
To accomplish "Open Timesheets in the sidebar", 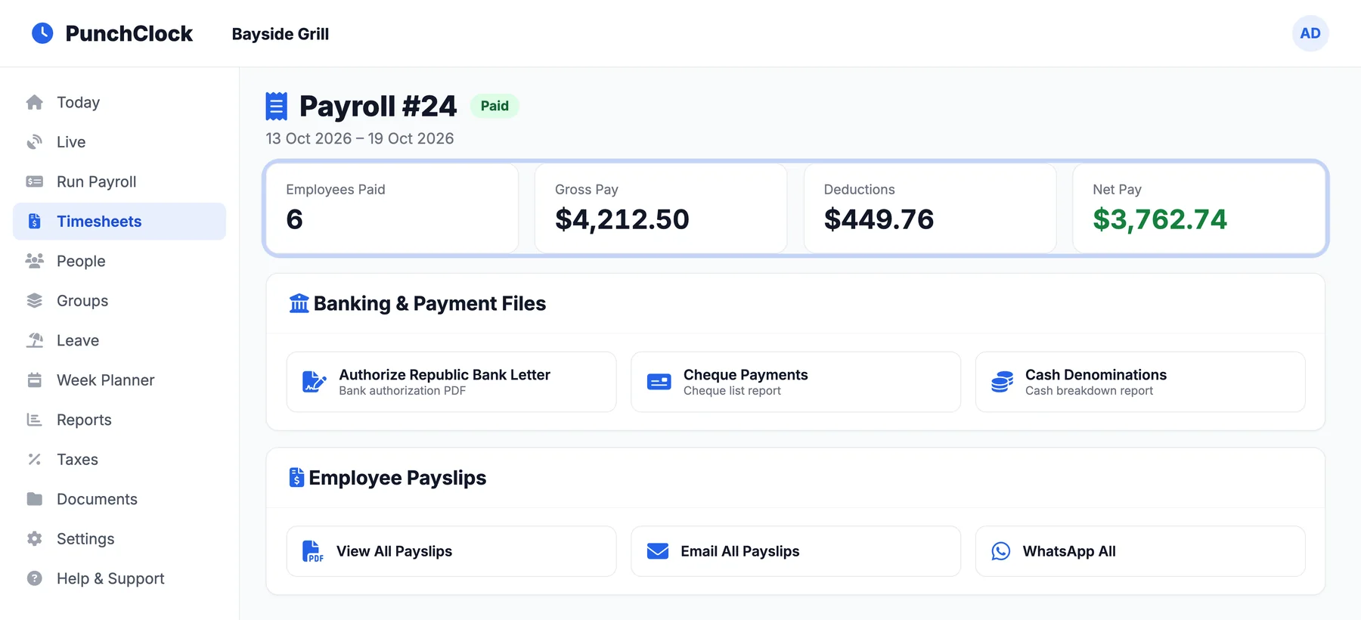I will [x=119, y=222].
